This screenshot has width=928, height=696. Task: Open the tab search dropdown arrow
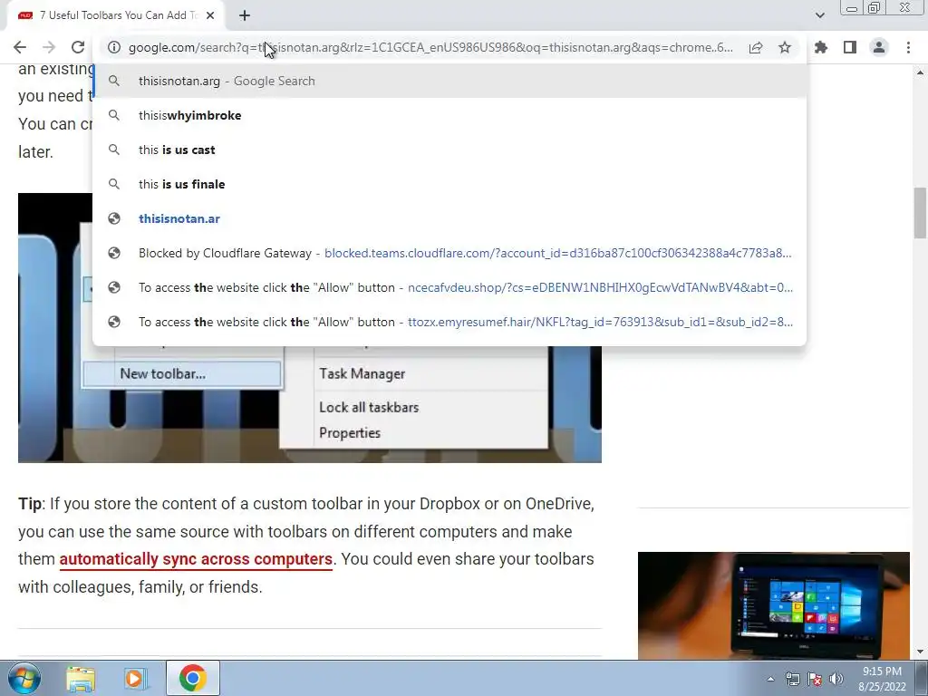point(819,15)
